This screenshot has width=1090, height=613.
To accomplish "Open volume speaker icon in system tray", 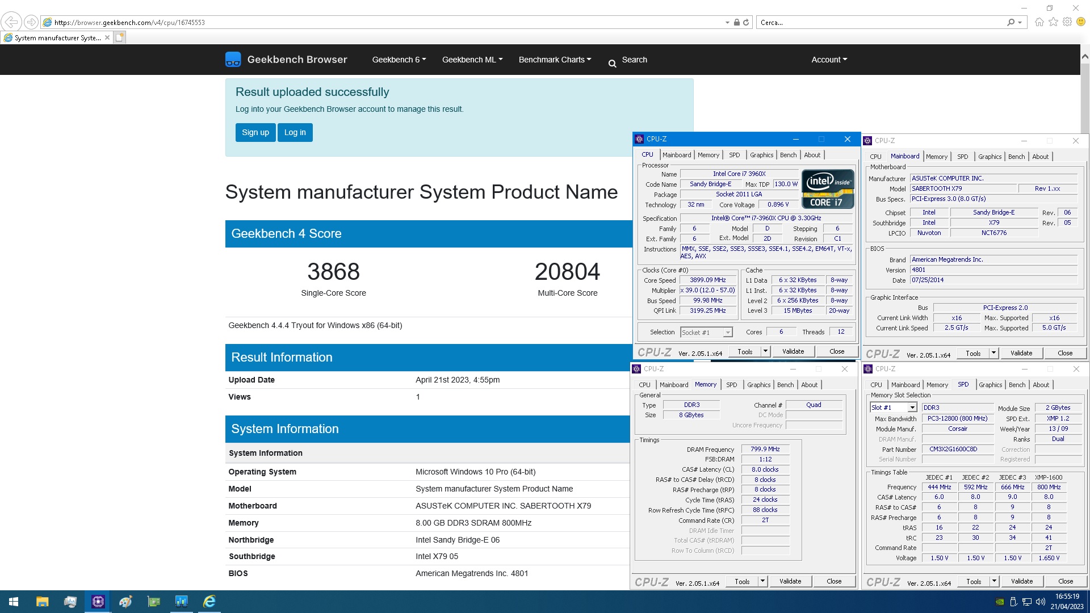I will click(1041, 602).
